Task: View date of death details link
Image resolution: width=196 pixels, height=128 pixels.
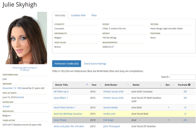Action: (x=20, y=97)
